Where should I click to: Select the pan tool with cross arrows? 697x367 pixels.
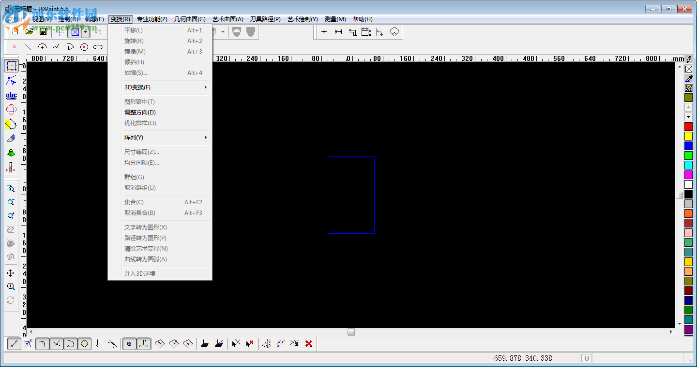point(11,273)
